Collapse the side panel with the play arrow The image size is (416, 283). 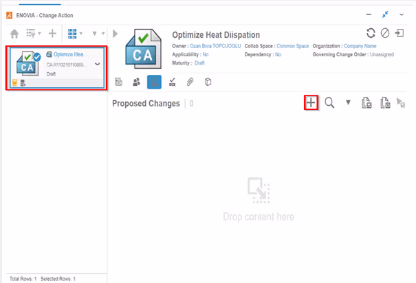115,34
